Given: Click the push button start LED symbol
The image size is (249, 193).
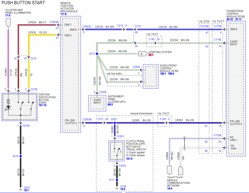Looking at the screenshot, I should tap(8, 108).
